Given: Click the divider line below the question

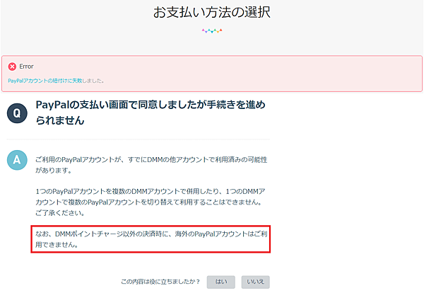Looking at the screenshot, I should 139,139.
